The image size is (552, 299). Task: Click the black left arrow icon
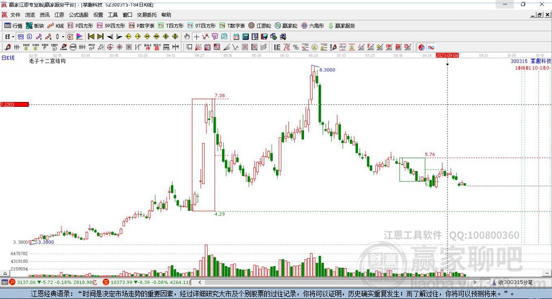(110, 37)
